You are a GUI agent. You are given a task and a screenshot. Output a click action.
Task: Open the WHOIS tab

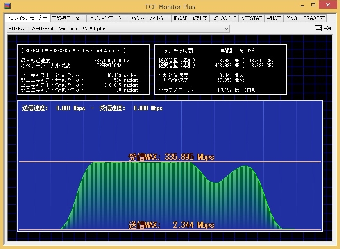[x=274, y=18]
